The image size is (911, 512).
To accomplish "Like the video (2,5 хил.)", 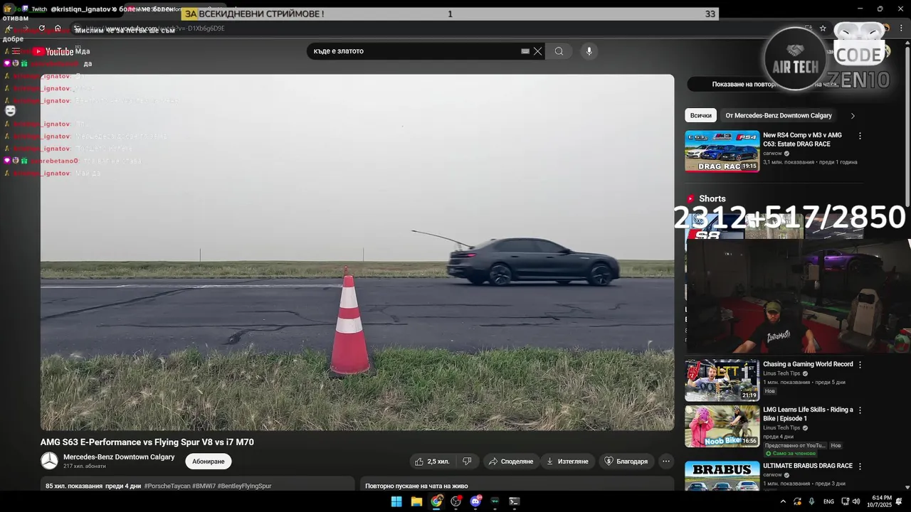I will click(432, 462).
